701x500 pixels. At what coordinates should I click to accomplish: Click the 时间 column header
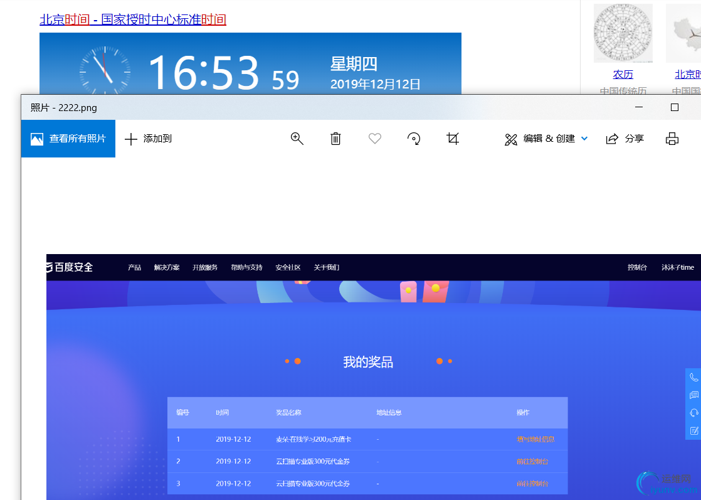point(222,412)
